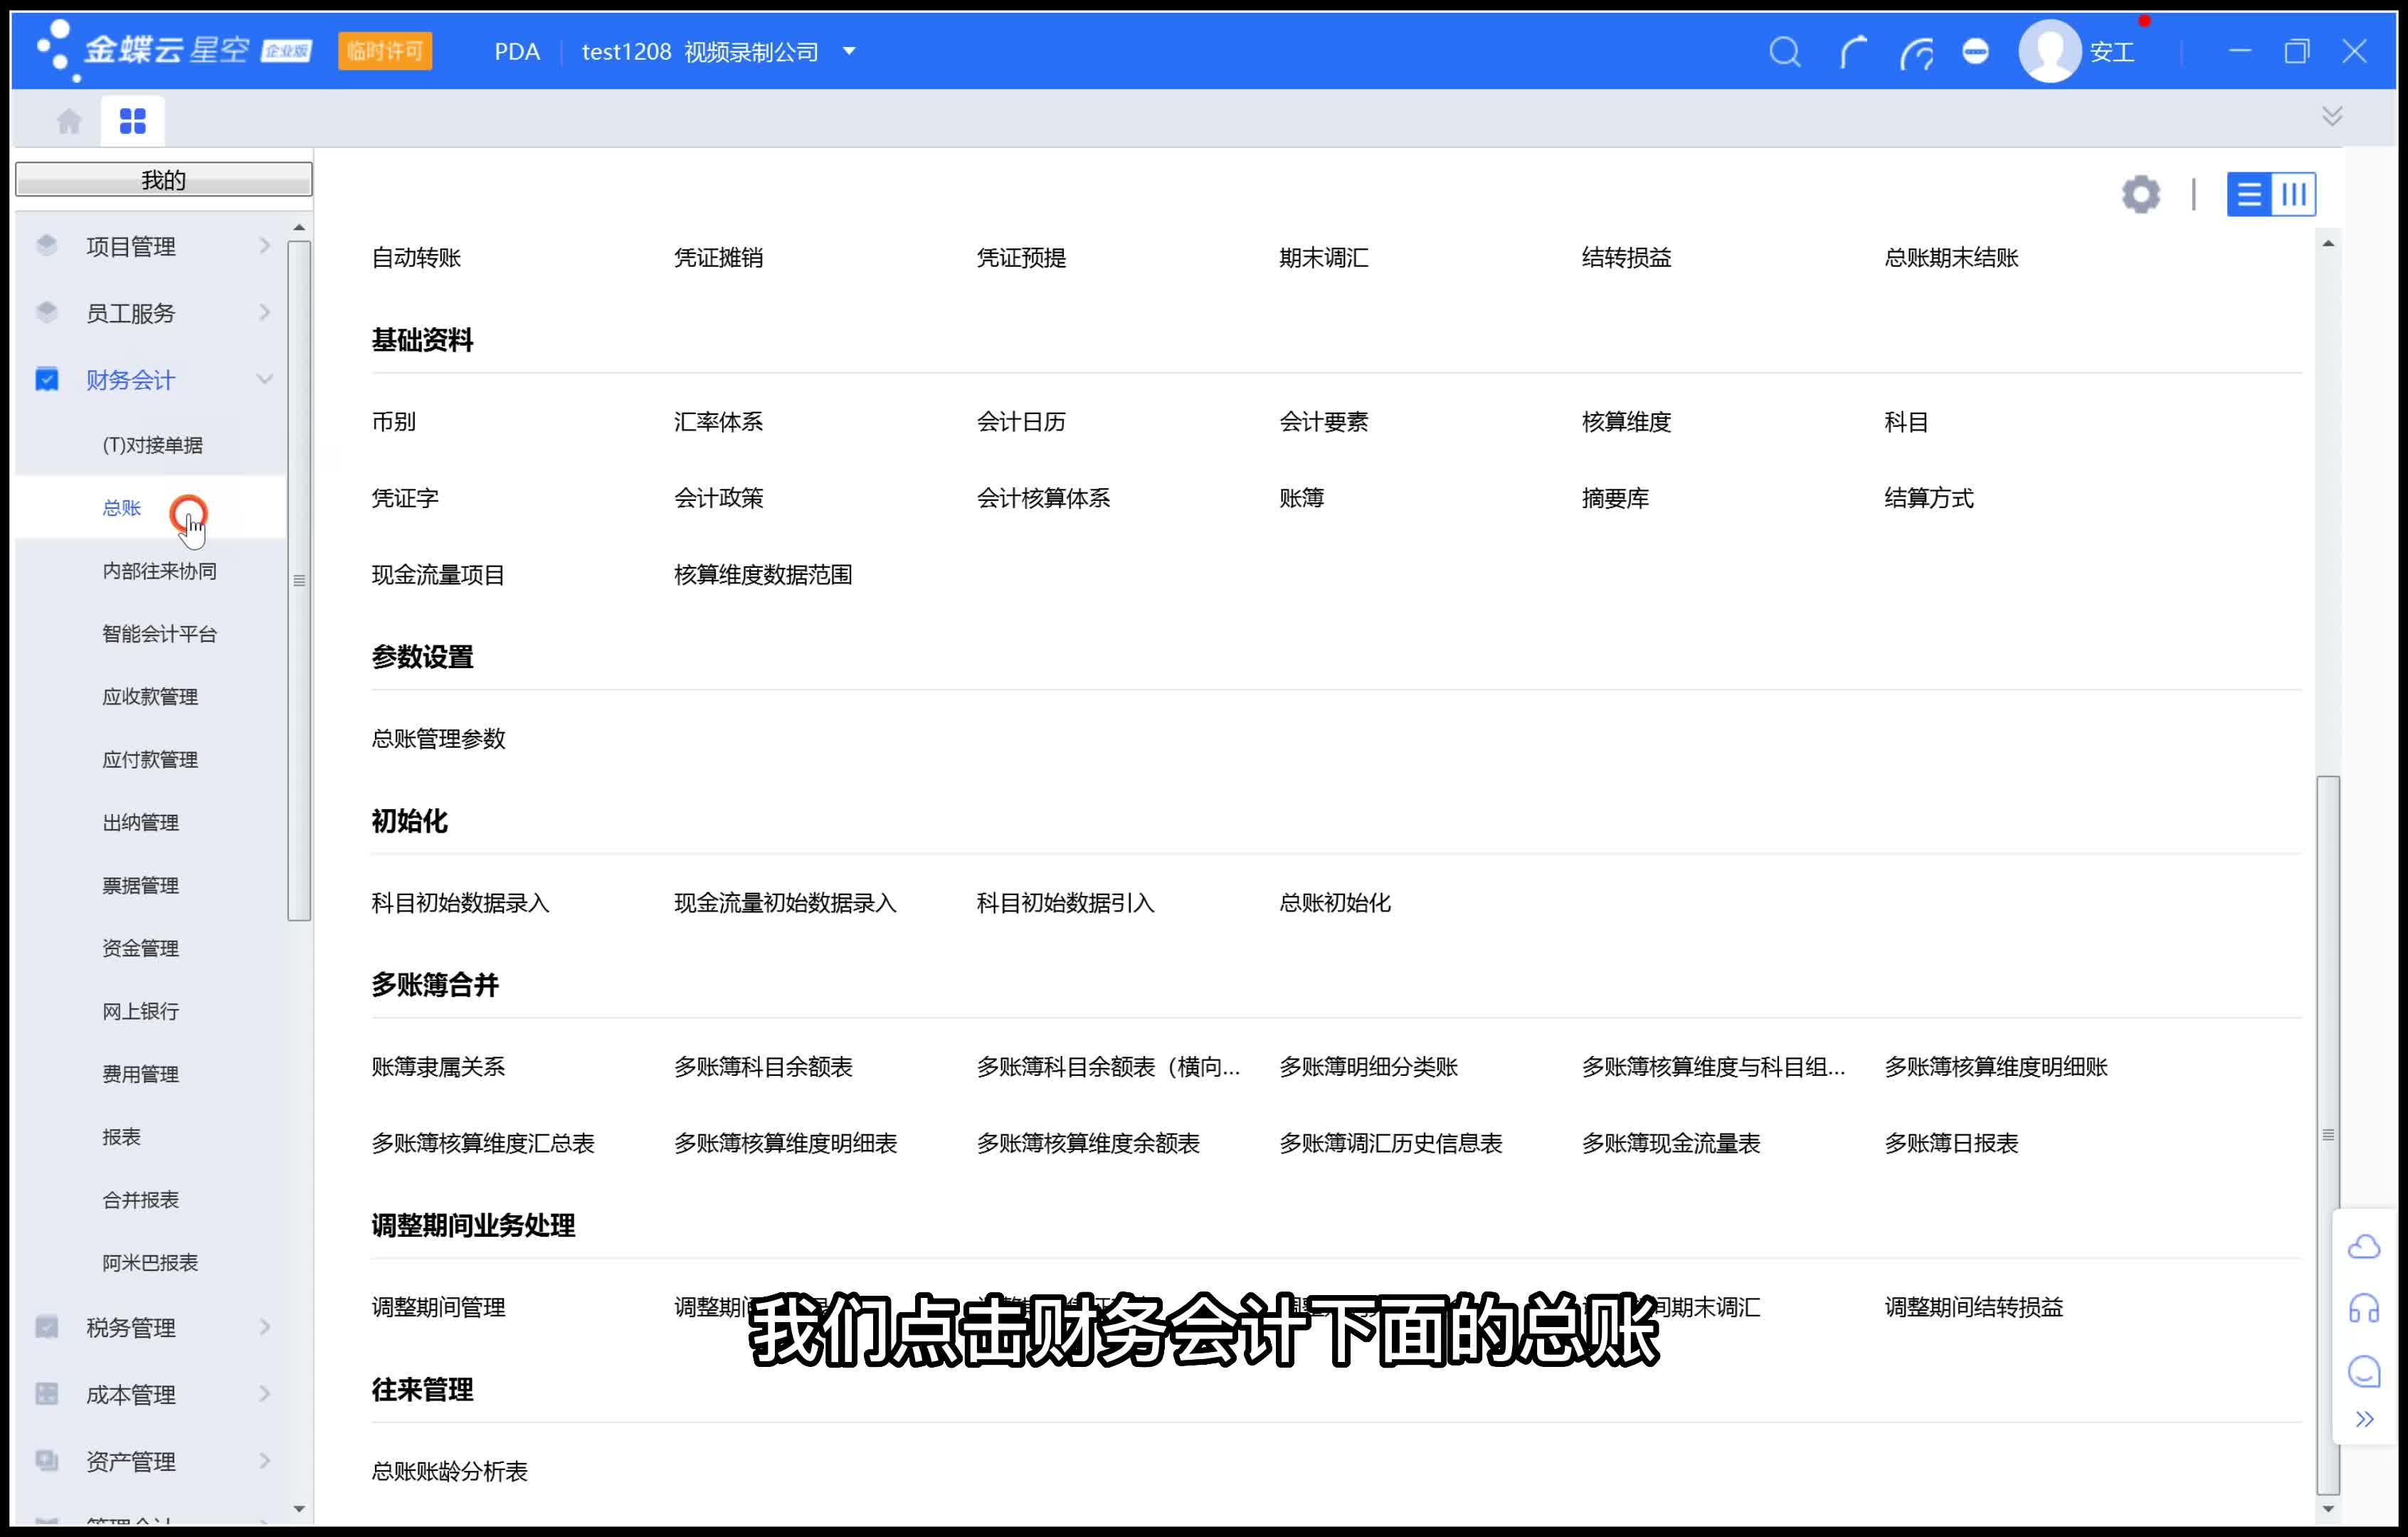Click sidebar scrollbar down arrow
Screen dimensions: 2408x1537
click(299, 1509)
